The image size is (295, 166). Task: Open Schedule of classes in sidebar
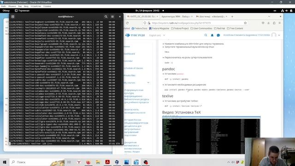[x=133, y=68]
